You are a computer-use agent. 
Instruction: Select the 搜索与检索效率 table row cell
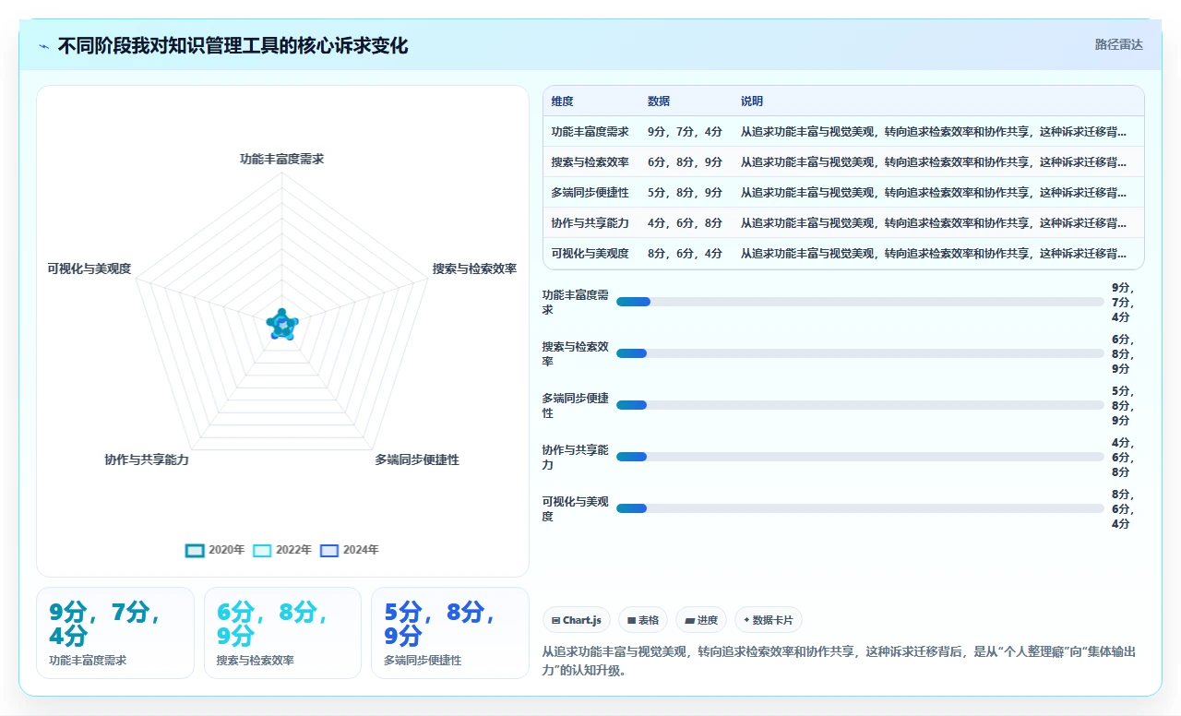590,162
